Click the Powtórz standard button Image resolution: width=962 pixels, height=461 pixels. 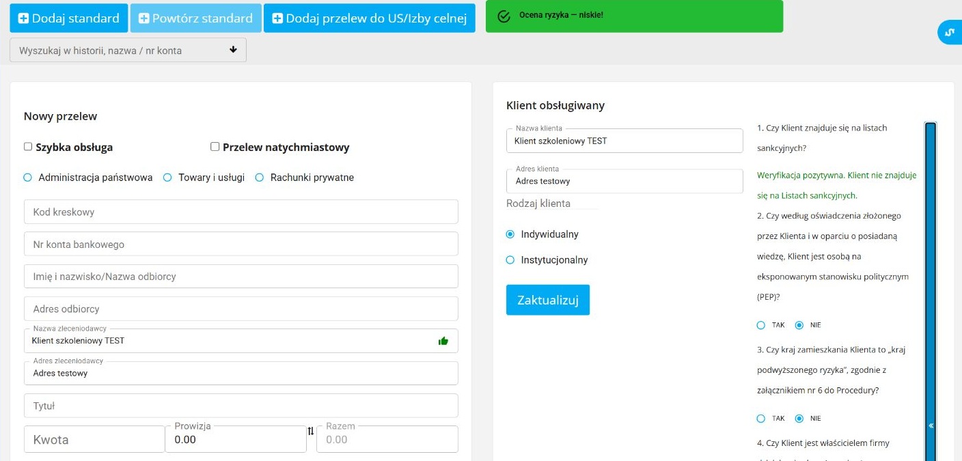pyautogui.click(x=196, y=18)
